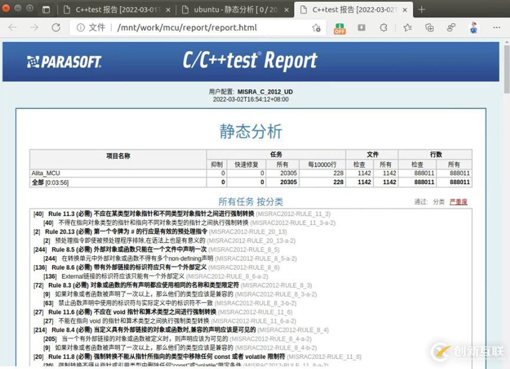510x369 pixels.
Task: Open the Collections icon in toolbar
Action: click(x=429, y=28)
